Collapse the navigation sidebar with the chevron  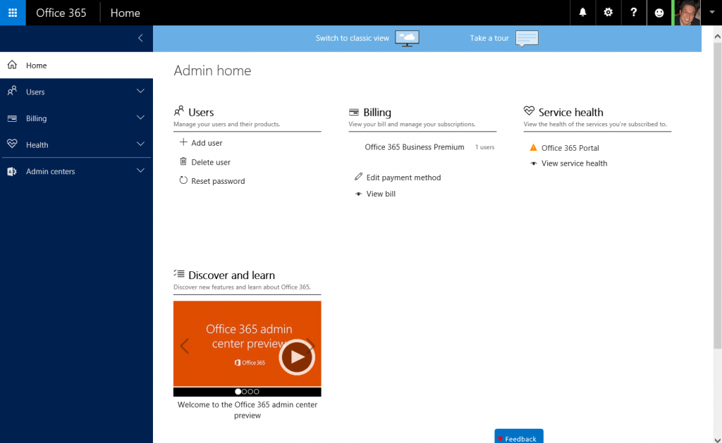pos(140,39)
